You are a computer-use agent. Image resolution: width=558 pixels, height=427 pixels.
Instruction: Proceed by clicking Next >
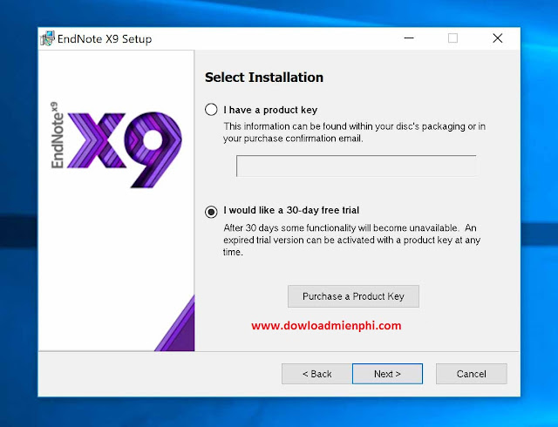tap(387, 374)
